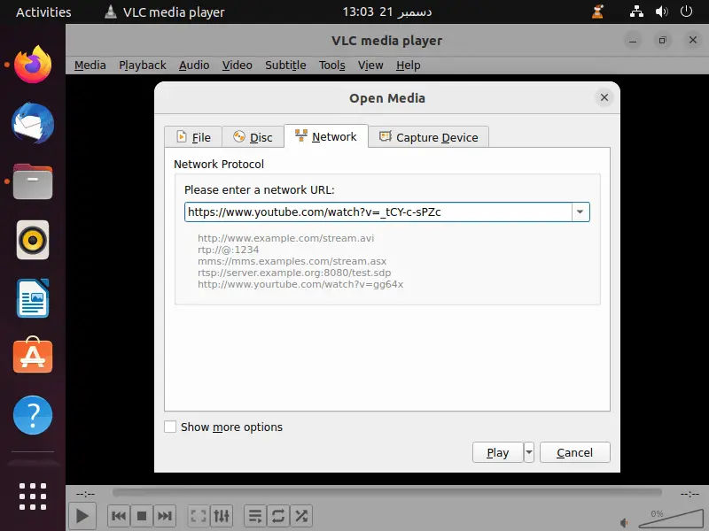Image resolution: width=709 pixels, height=531 pixels.
Task: Show extended settings and effects
Action: [x=222, y=516]
